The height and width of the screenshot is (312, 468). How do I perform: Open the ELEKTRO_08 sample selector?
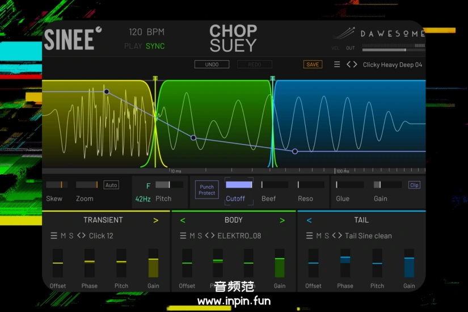point(239,236)
